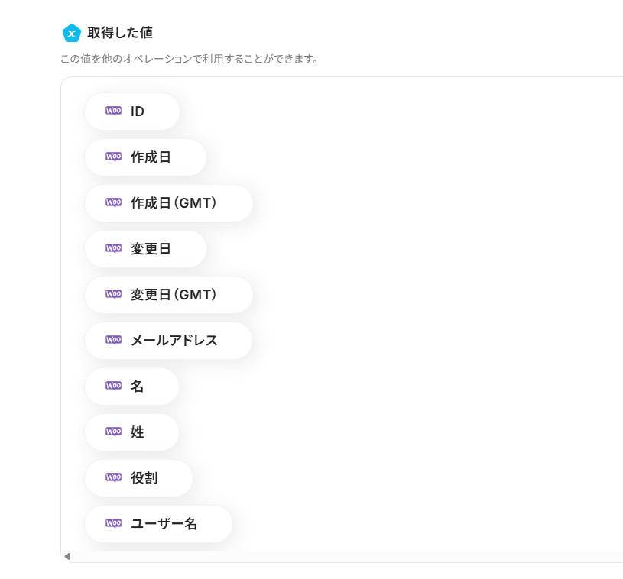The height and width of the screenshot is (579, 623).
Task: Select the 名 value chip
Action: [132, 387]
